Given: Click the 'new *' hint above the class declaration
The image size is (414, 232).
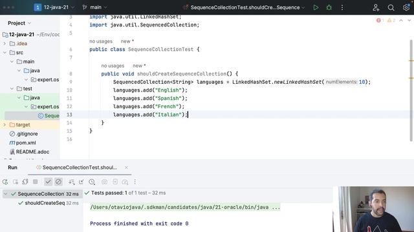Looking at the screenshot, I should tap(127, 41).
